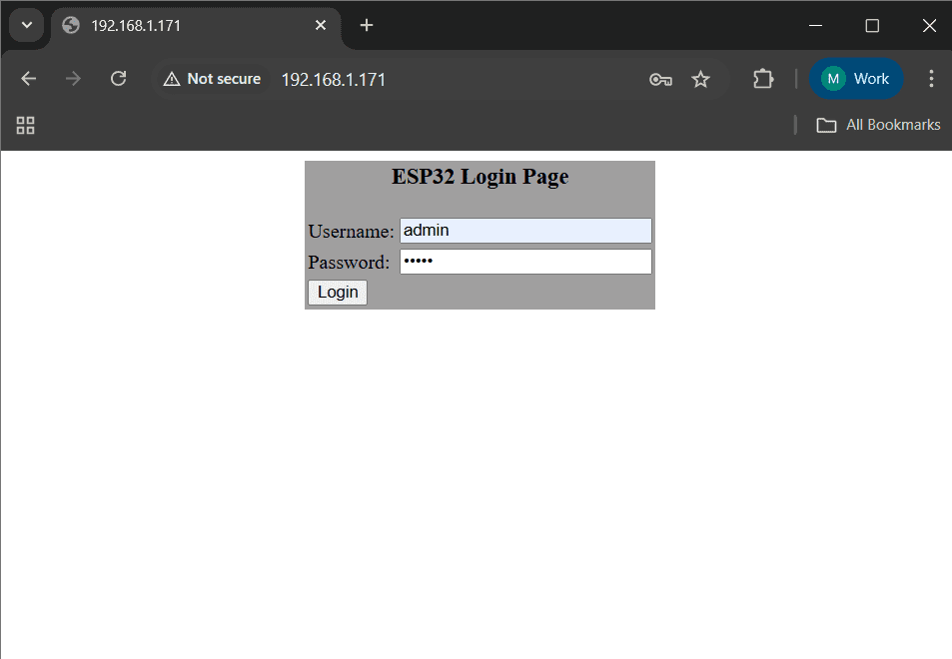Reload the current page
The width and height of the screenshot is (952, 659).
point(118,79)
